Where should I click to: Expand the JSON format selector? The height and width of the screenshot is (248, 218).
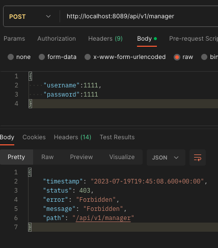[x=166, y=158]
